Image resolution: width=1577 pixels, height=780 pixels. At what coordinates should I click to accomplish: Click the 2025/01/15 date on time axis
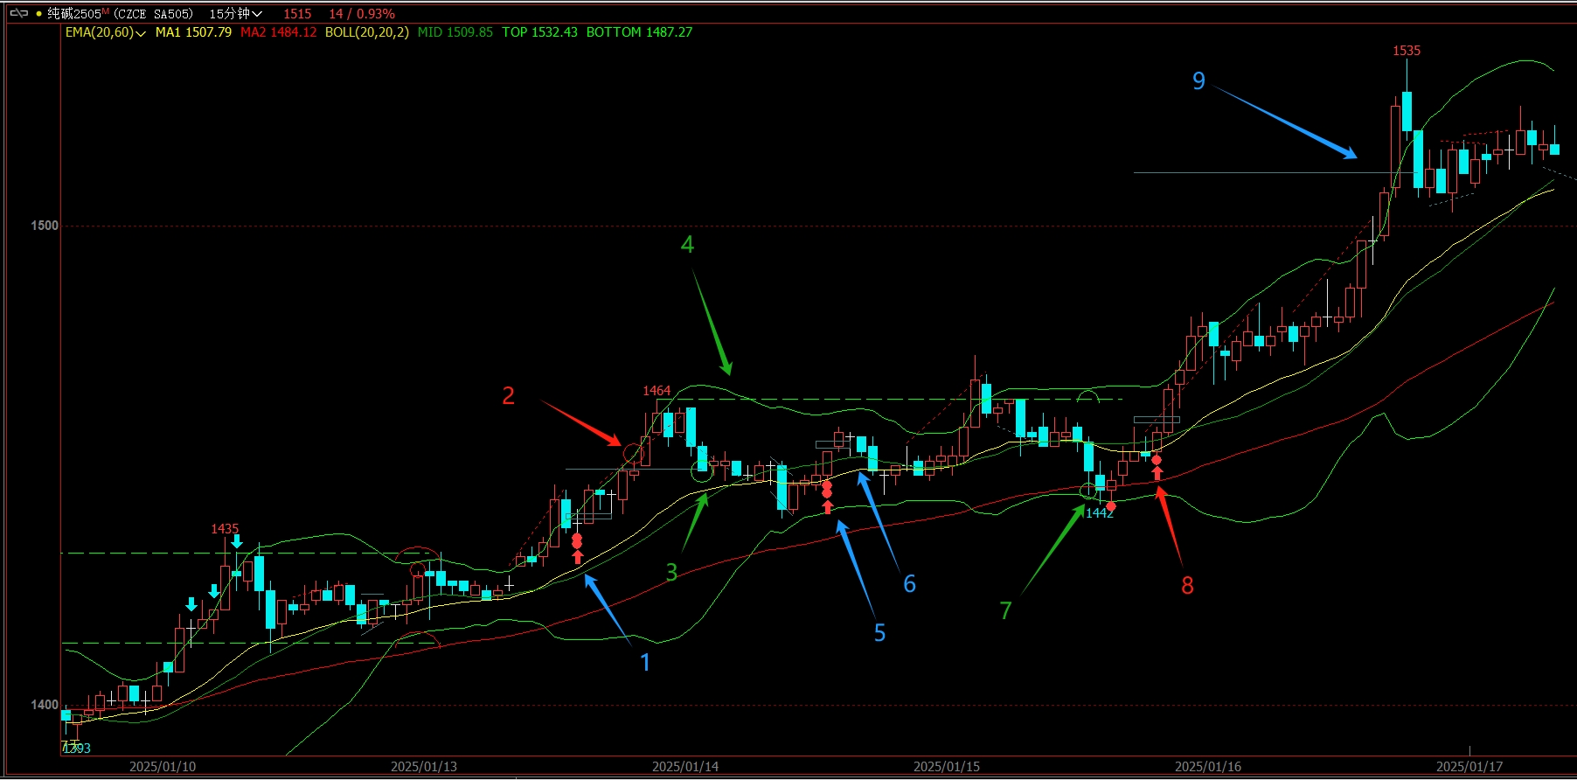coord(946,767)
